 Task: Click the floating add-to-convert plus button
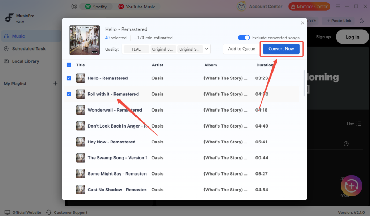click(x=351, y=186)
